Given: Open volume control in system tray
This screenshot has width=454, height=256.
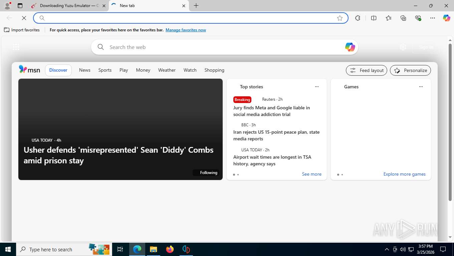Looking at the screenshot, I should 403,249.
